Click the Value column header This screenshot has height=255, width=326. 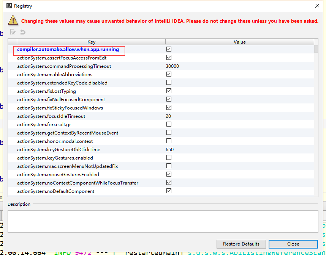click(240, 42)
